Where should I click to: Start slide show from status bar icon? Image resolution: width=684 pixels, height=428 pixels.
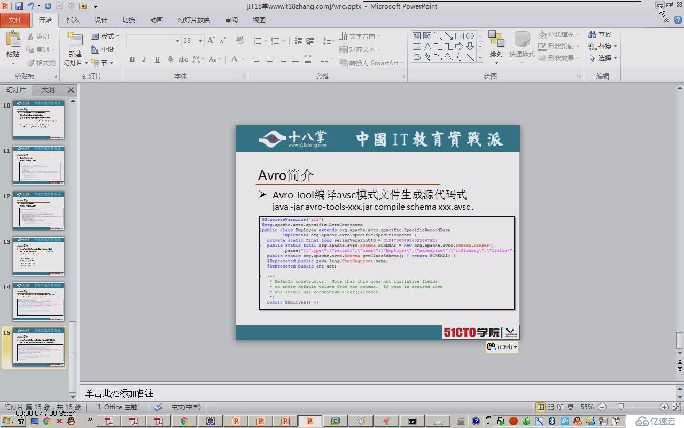point(570,407)
